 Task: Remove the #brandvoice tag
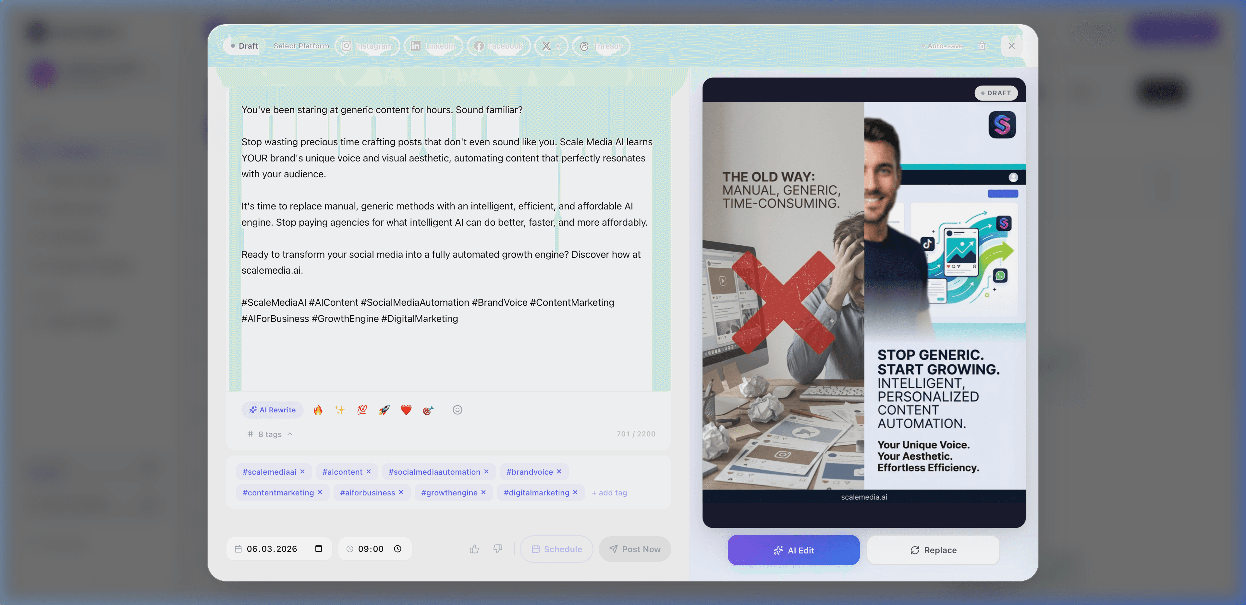(559, 471)
